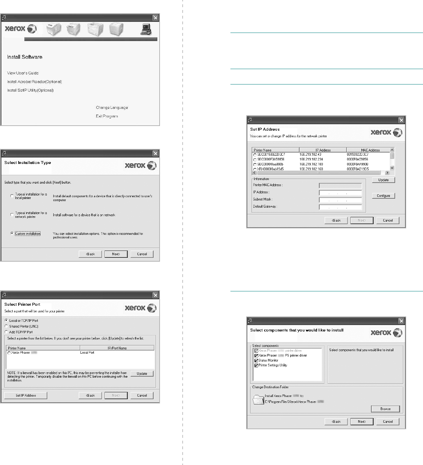The height and width of the screenshot is (465, 423).
Task: Click Set IP Address button
Action: [26, 395]
